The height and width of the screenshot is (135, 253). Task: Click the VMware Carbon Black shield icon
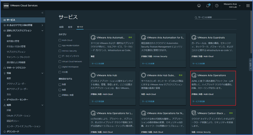pyautogui.click(x=194, y=113)
